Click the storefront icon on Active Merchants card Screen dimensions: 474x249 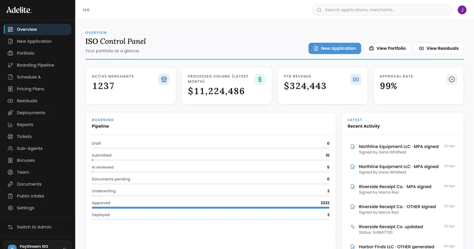(164, 79)
